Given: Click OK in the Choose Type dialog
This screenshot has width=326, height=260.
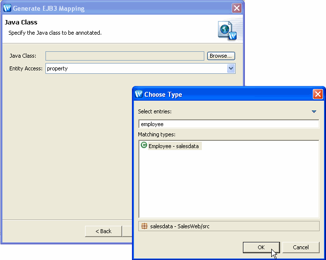Looking at the screenshot, I should coord(261,247).
